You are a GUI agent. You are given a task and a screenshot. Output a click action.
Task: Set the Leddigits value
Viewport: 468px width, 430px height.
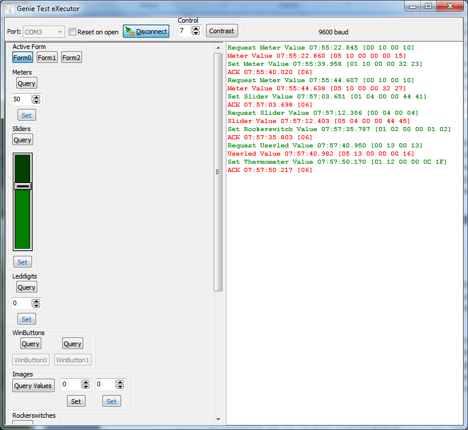(x=27, y=319)
